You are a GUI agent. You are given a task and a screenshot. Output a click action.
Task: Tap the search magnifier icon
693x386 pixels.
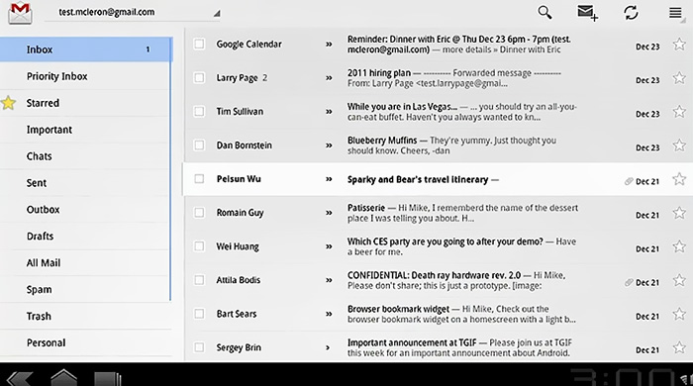coord(544,12)
